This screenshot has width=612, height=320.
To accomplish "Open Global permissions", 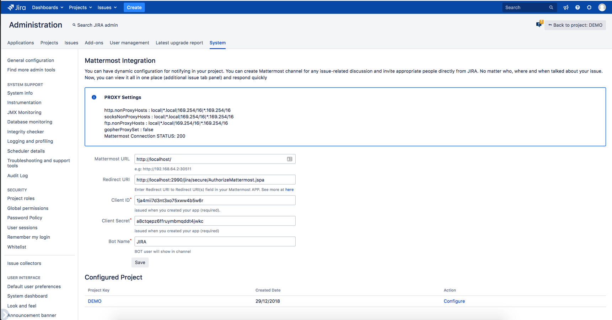I will 28,208.
